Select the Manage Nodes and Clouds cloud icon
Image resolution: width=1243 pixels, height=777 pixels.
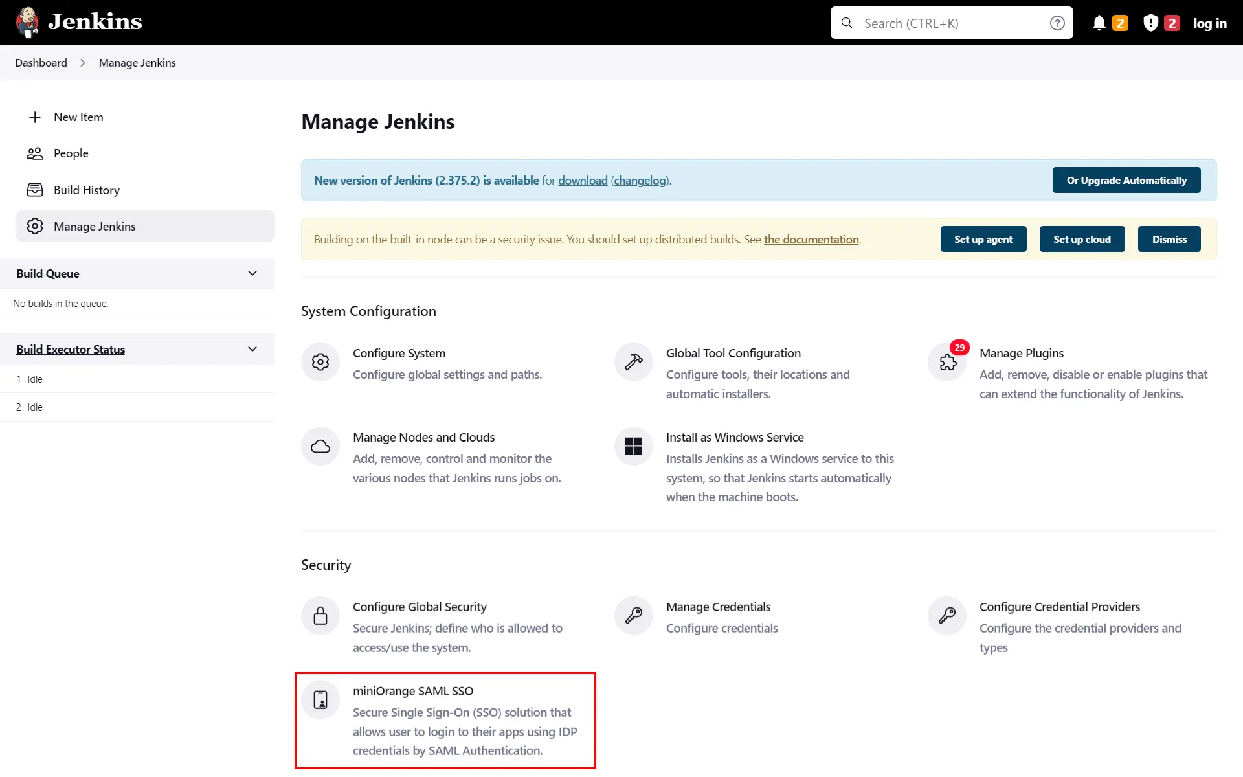pos(320,446)
